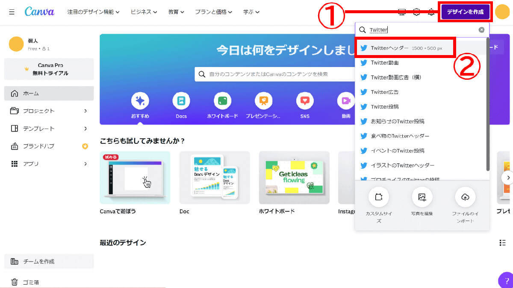Viewport: 513px width, 288px height.
Task: Click the デザインを作成 button
Action: tap(466, 12)
